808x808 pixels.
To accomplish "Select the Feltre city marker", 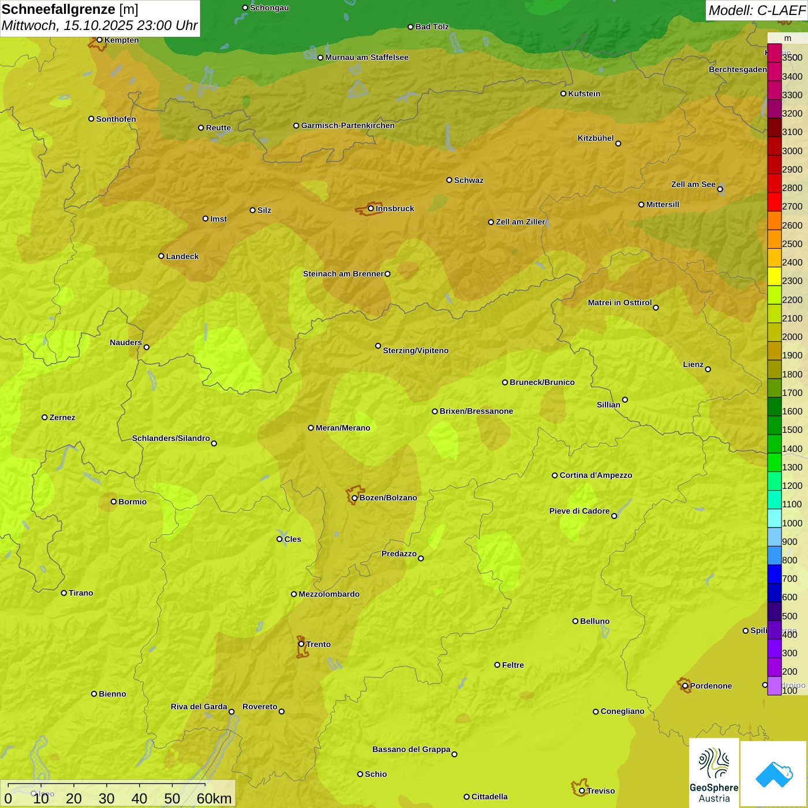I will coord(497,665).
